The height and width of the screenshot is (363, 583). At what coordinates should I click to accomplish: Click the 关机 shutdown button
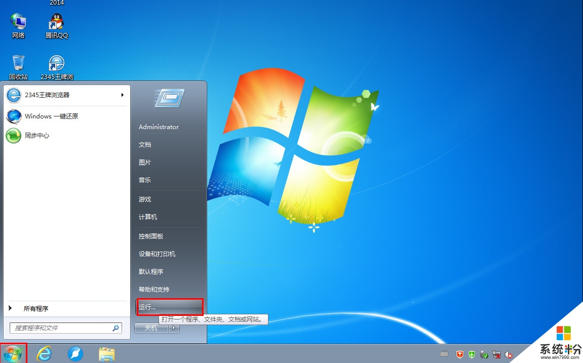click(x=151, y=328)
